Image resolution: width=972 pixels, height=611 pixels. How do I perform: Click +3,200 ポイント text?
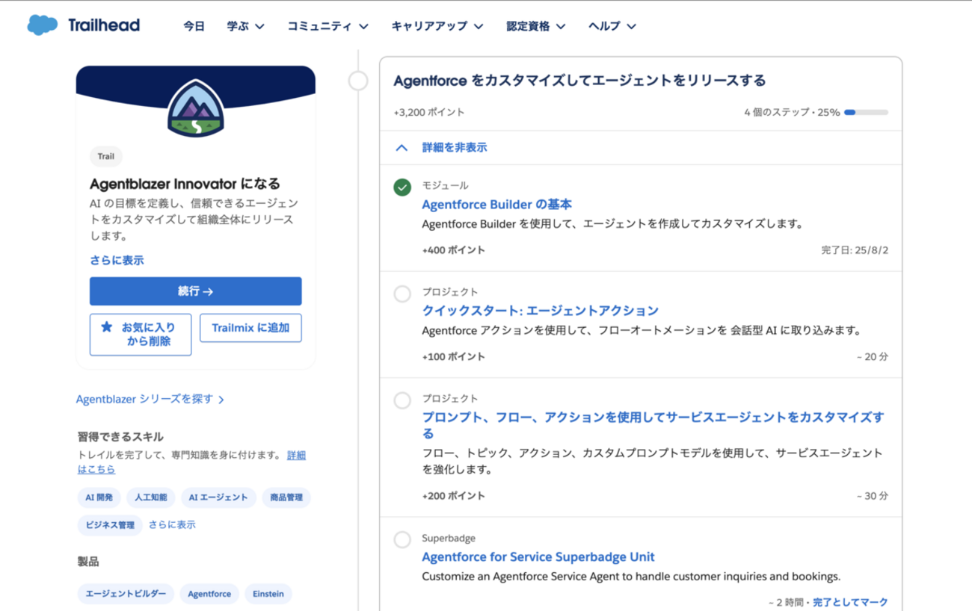click(x=429, y=113)
